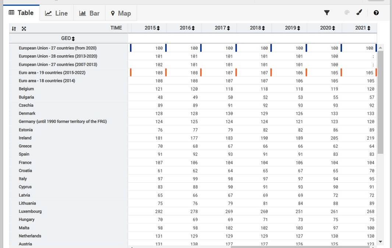Click the blue European Union 27 highlight marker

click(131, 48)
